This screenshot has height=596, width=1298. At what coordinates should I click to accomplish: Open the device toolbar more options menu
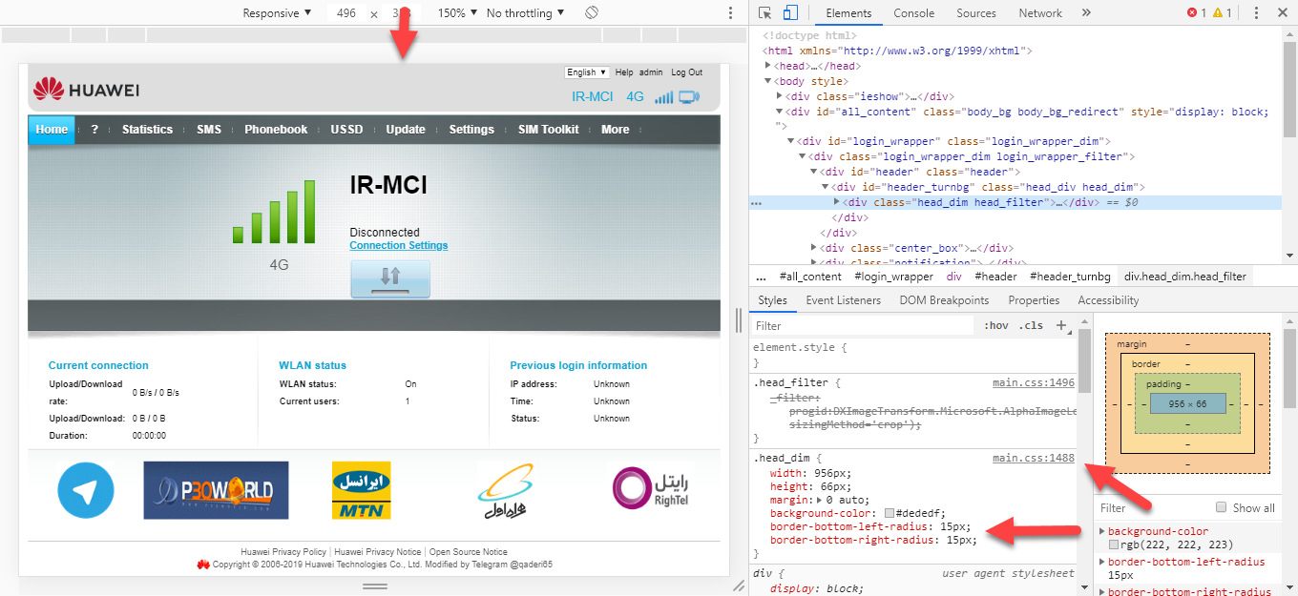[730, 13]
